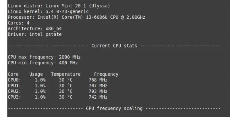Click the CPU3 row label
235x117 pixels.
[x=14, y=97]
